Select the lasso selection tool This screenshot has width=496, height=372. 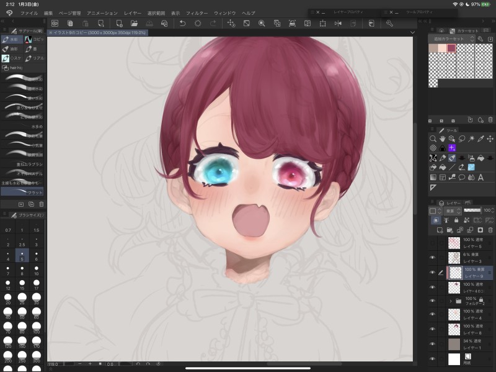tap(461, 138)
